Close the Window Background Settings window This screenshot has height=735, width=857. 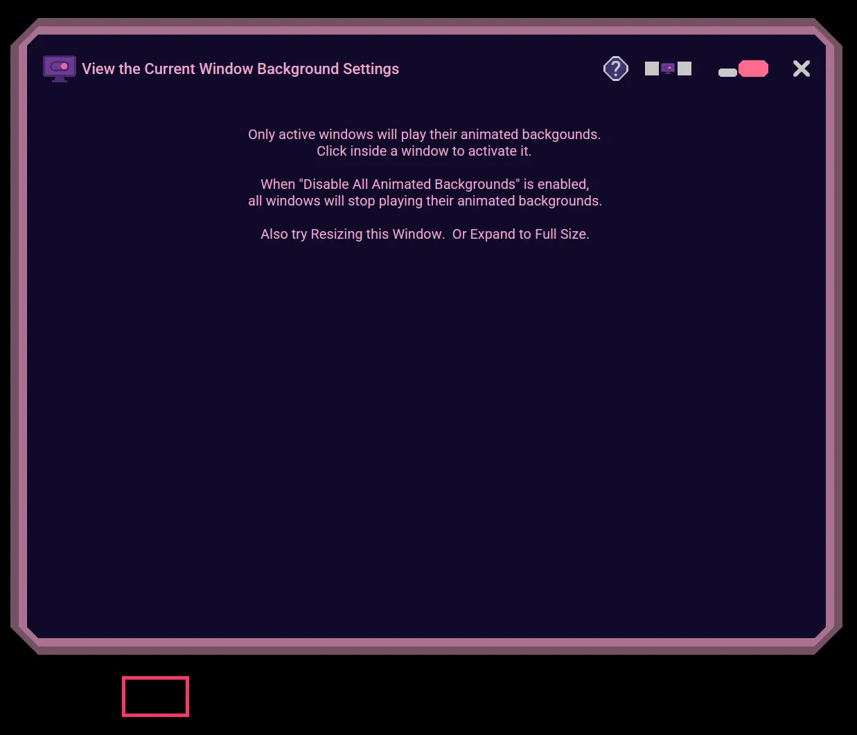pos(802,69)
